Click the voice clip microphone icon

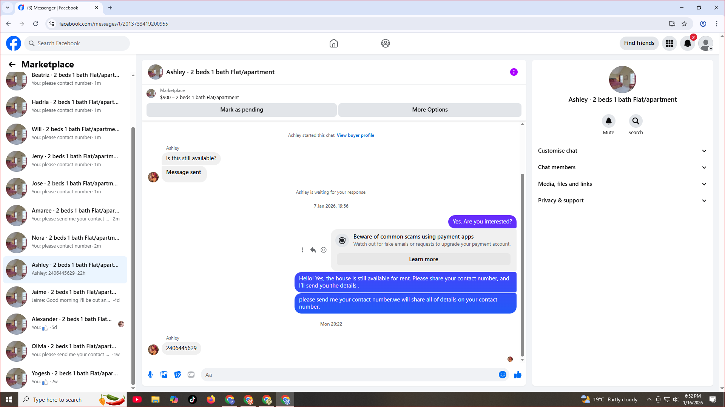[150, 375]
